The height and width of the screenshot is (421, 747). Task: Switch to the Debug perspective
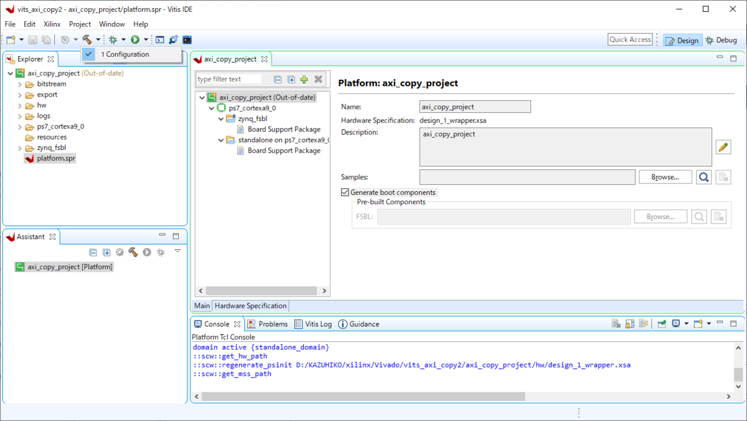coord(721,40)
